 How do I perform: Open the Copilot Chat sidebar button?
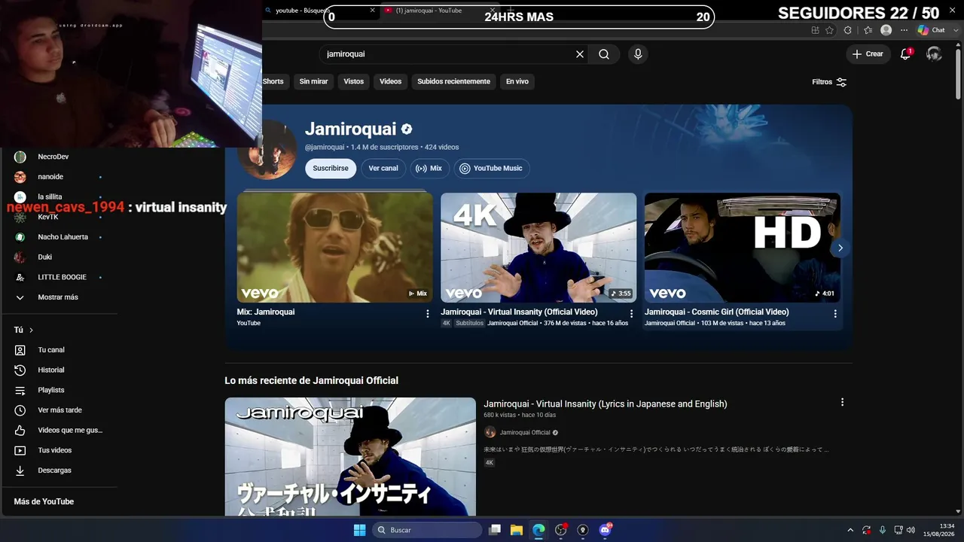tap(932, 30)
